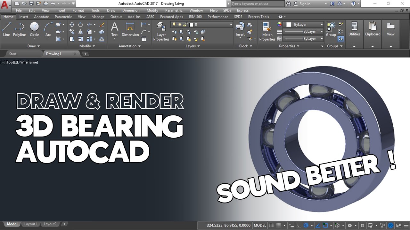The width and height of the screenshot is (410, 230).
Task: Open Layer Properties manager
Action: pos(161,31)
